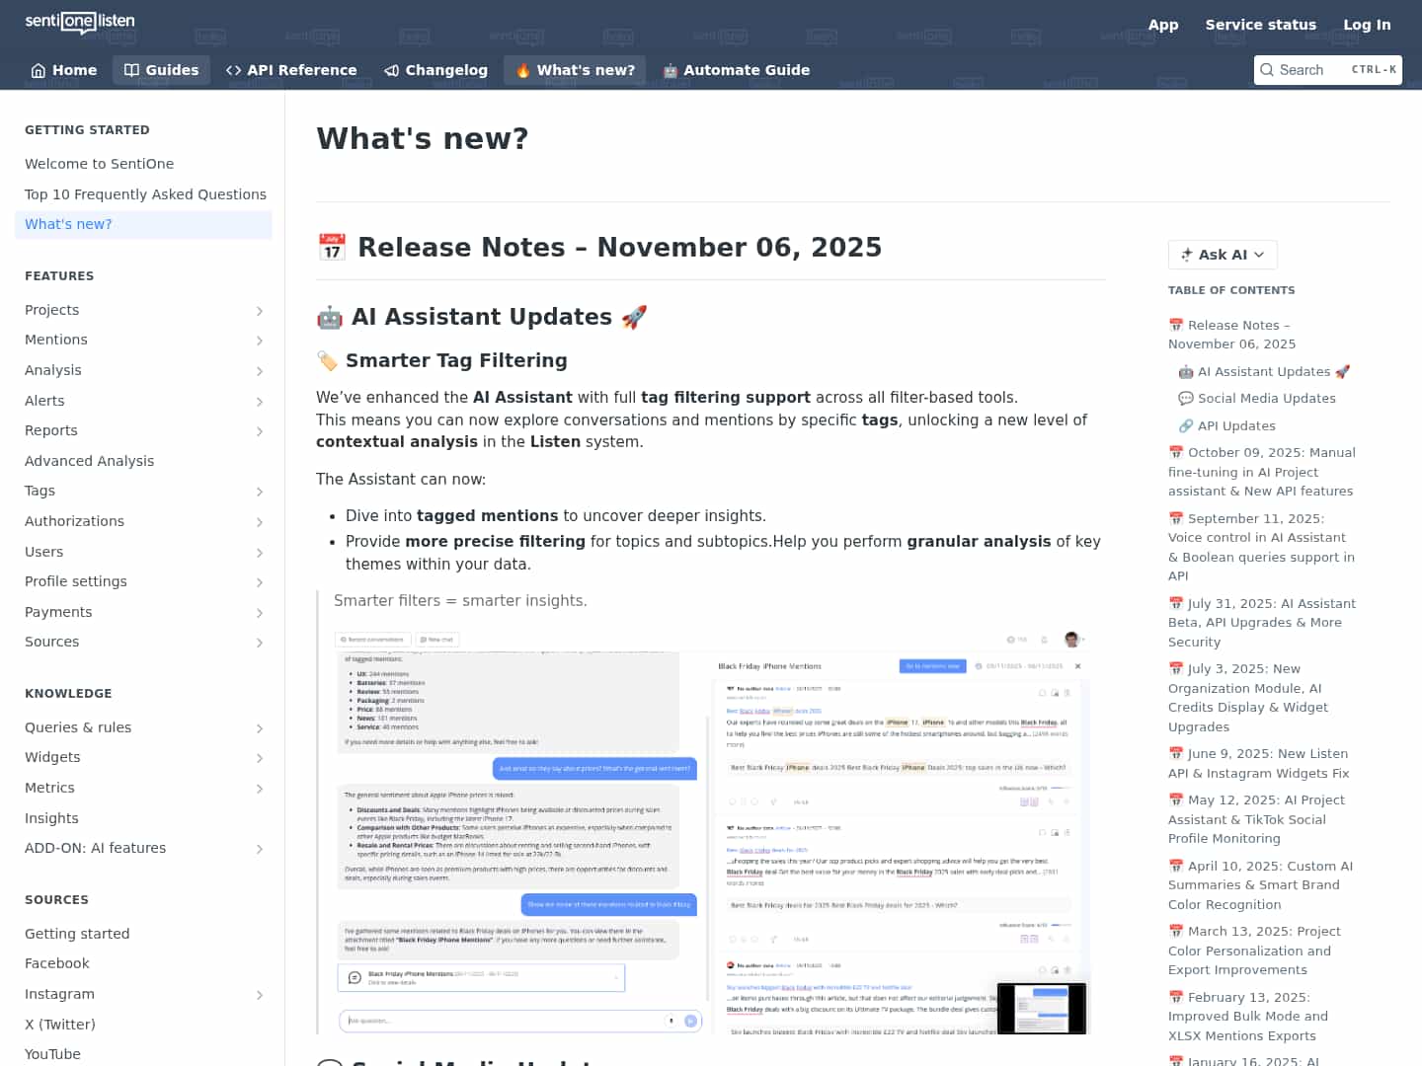Click the screenshot thumbnail at bottom right
Image resolution: width=1422 pixels, height=1066 pixels.
click(1042, 1008)
